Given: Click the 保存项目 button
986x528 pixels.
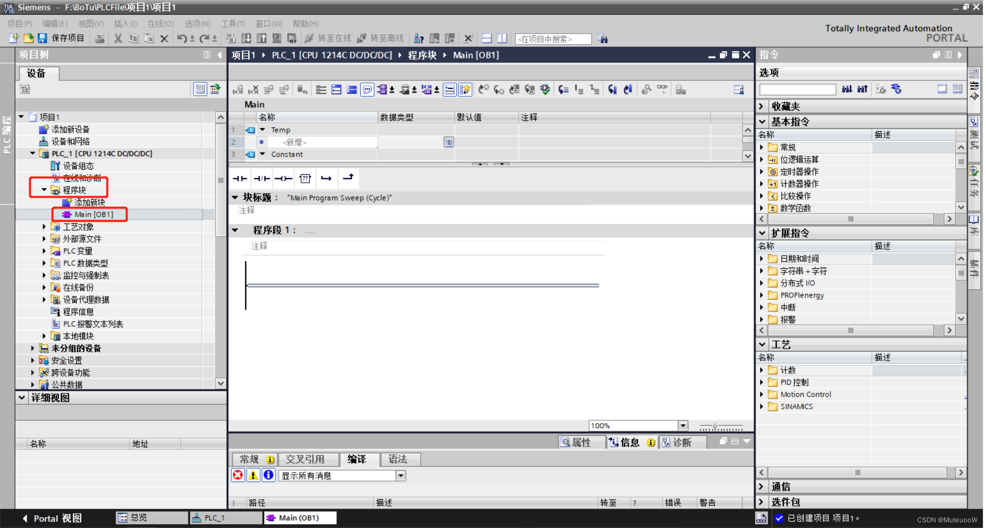Looking at the screenshot, I should [61, 38].
